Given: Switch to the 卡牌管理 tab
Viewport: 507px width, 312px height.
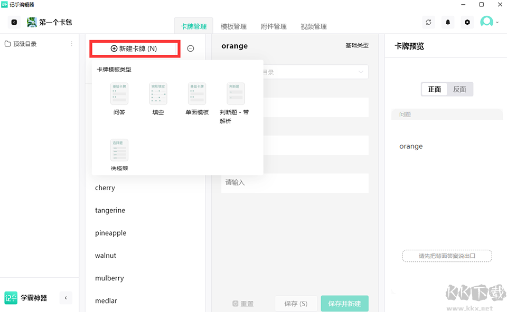Looking at the screenshot, I should [x=194, y=26].
